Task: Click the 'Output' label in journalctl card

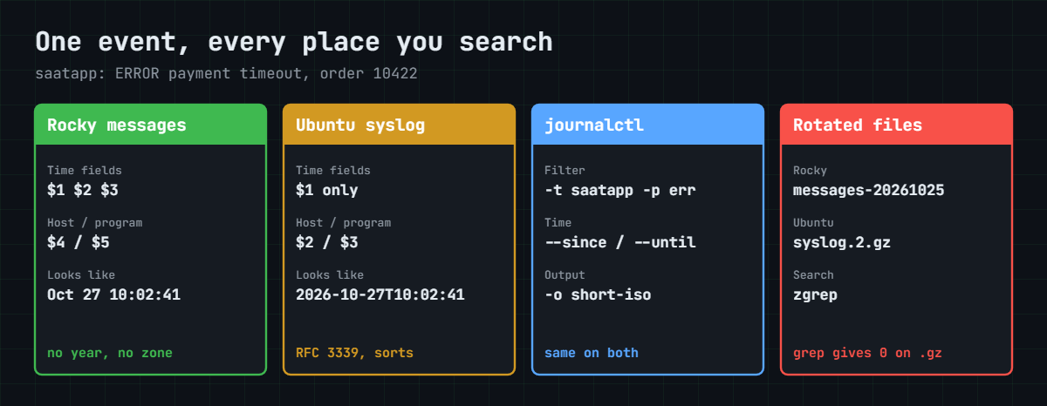Action: pos(565,275)
